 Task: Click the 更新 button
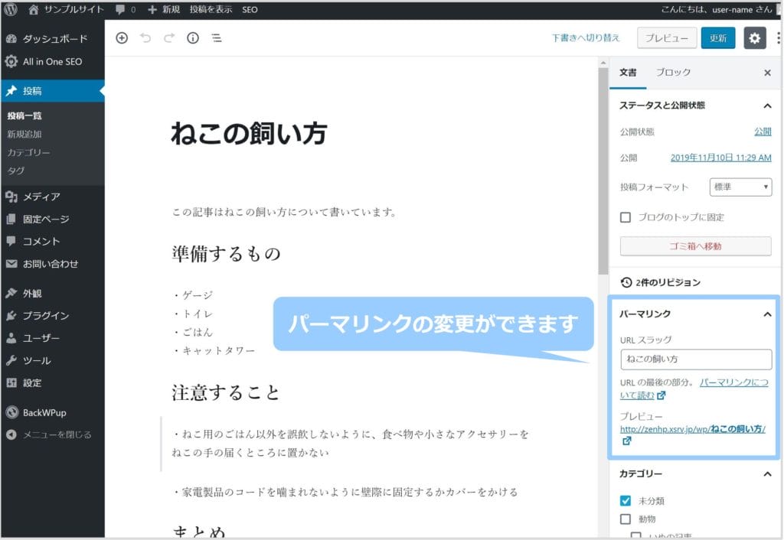(717, 38)
